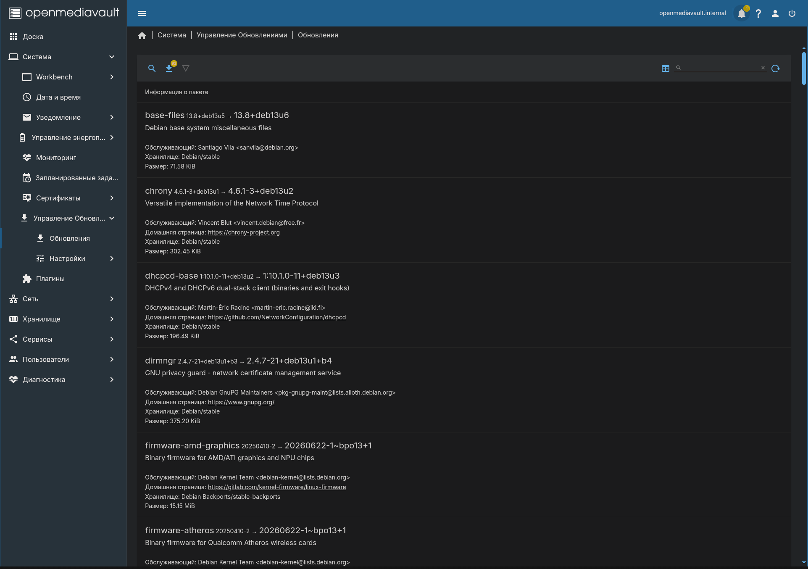Viewport: 808px width, 569px height.
Task: Clear the search field with X icon
Action: pyautogui.click(x=763, y=68)
